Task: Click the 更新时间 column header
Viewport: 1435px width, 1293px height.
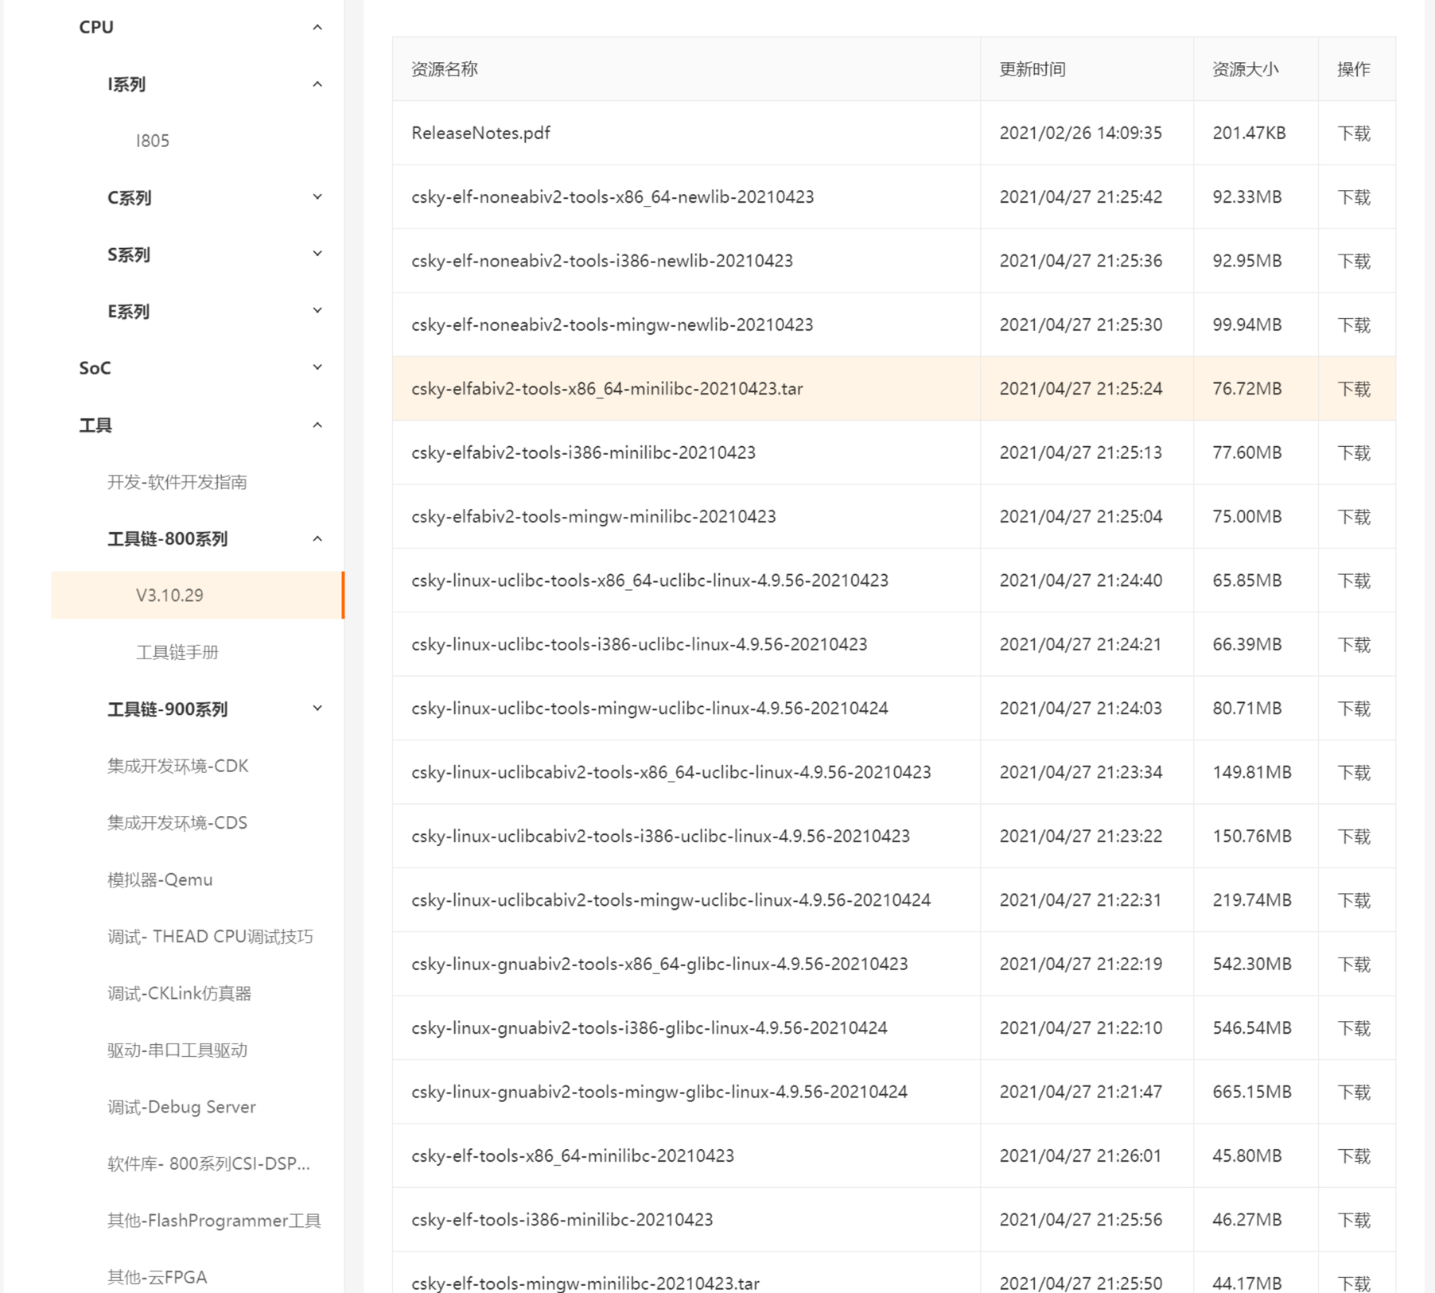Action: point(1032,69)
